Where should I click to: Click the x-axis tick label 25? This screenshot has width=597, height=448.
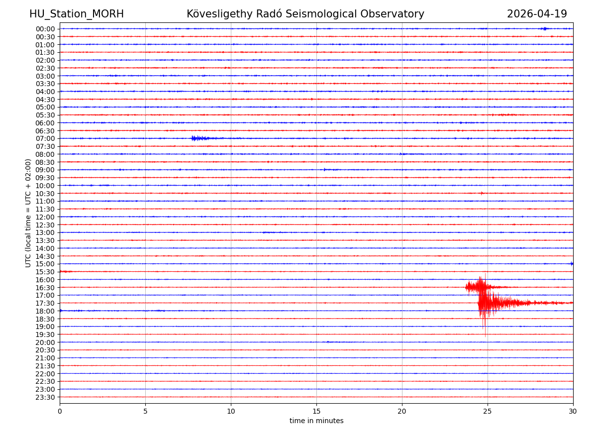point(488,411)
